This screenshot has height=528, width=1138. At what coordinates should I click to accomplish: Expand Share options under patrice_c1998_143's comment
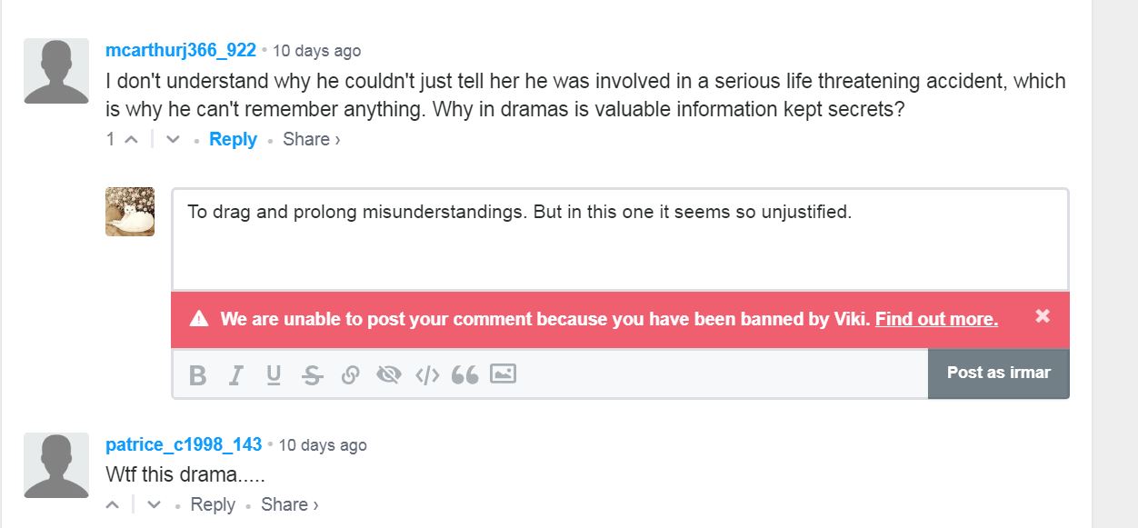click(290, 504)
